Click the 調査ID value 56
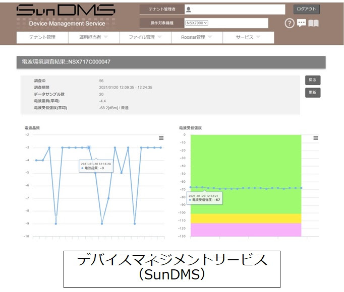This screenshot has height=292, width=344. (101, 81)
